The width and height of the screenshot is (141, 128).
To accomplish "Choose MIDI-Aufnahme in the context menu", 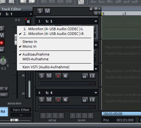I will pyautogui.click(x=35, y=59).
